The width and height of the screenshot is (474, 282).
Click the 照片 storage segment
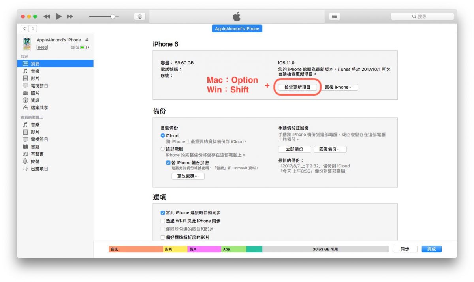click(204, 249)
